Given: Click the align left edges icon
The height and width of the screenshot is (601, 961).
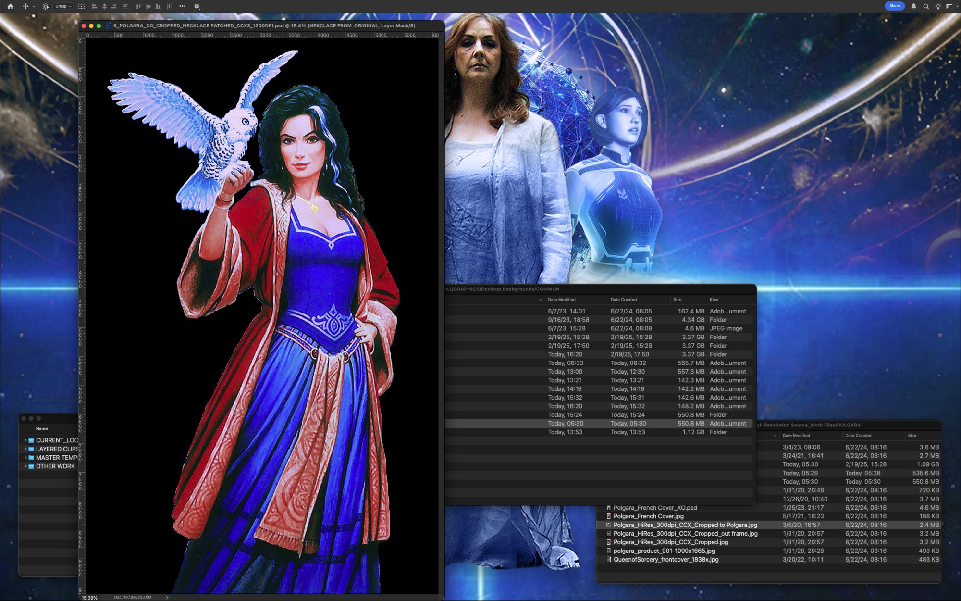Looking at the screenshot, I should (x=95, y=6).
